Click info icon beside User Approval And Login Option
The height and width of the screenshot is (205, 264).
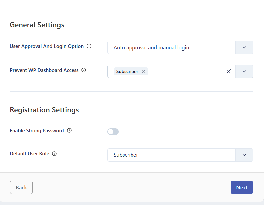(x=89, y=46)
